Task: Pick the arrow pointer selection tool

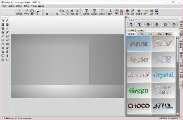Action: pyautogui.click(x=3, y=20)
